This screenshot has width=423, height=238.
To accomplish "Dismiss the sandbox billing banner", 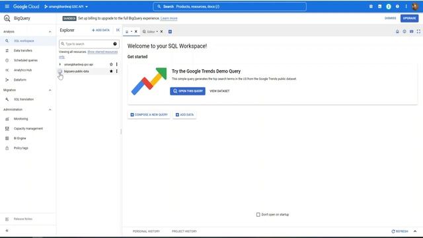I will click(390, 19).
